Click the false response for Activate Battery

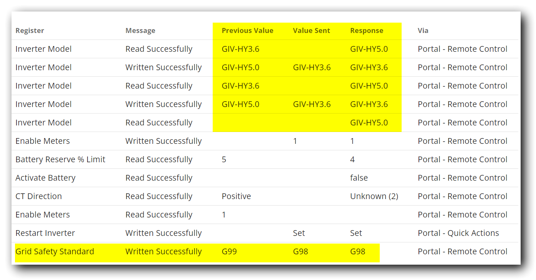coord(359,178)
